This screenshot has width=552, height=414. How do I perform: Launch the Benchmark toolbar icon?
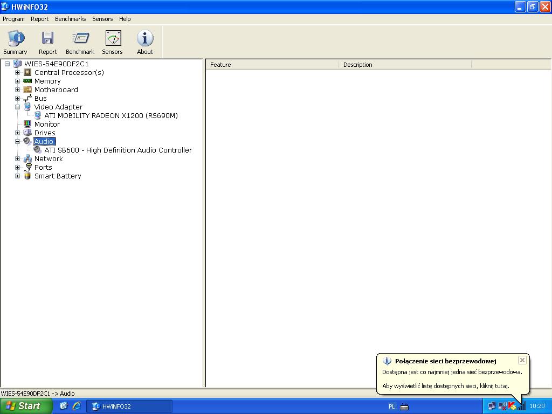coord(80,38)
